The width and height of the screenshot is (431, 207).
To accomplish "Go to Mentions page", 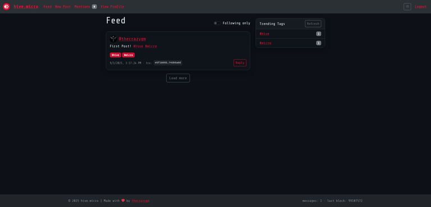I will (82, 7).
